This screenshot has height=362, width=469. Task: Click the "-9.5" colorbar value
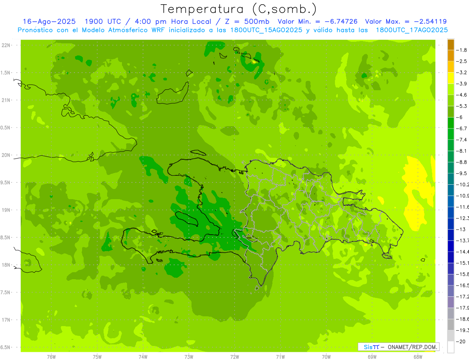(462, 173)
